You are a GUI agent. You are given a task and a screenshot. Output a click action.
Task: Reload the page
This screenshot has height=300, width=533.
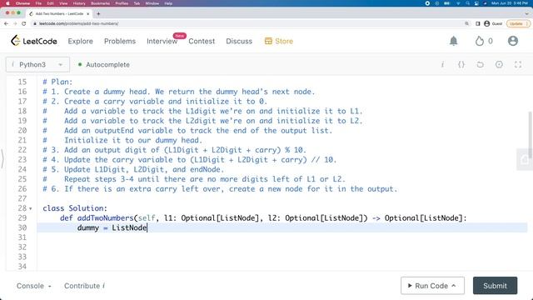24,23
